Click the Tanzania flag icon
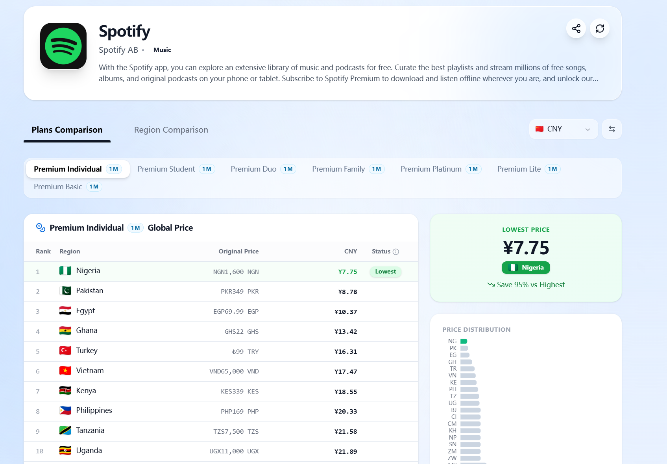Screen dimensions: 667x464 [x=65, y=431]
